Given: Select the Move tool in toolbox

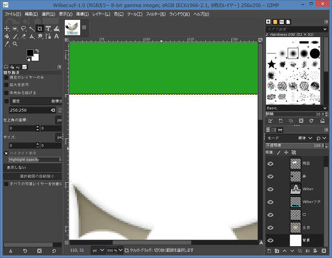Looking at the screenshot, I should click(7, 28).
